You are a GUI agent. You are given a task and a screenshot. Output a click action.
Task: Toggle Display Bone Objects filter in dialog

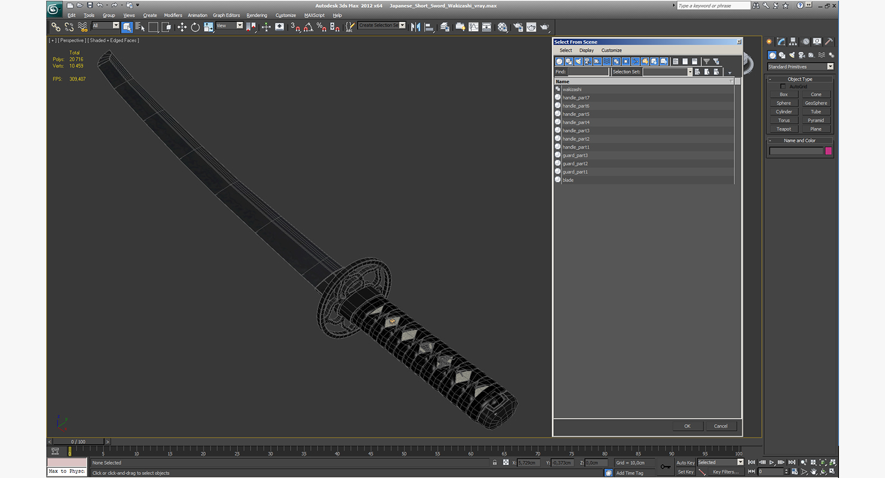tap(636, 62)
